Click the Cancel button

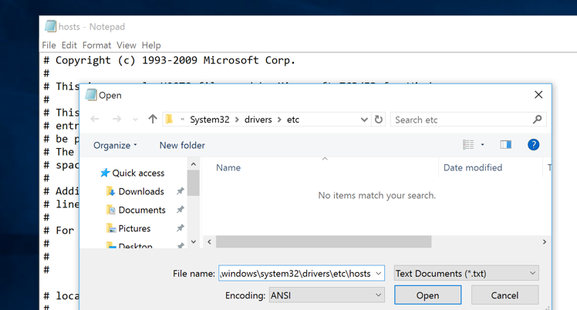(504, 295)
